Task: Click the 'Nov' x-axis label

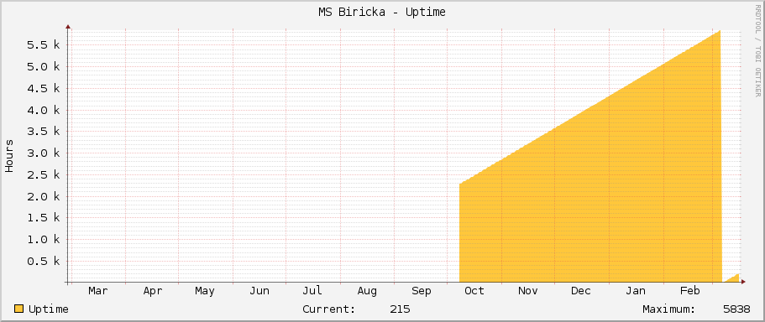Action: 528,291
